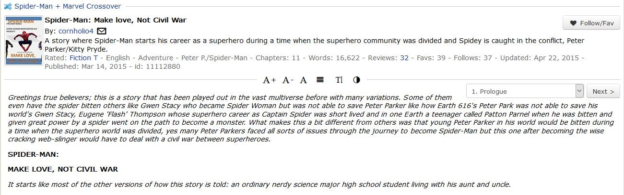This screenshot has width=624, height=195.
Task: View the 32 reviews link
Action: (404, 58)
